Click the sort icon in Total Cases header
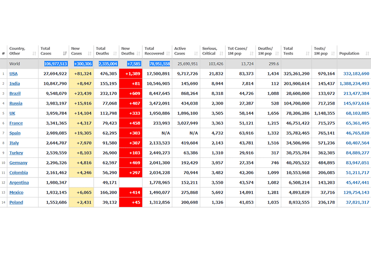Screen dimensions: 371x253 pos(65,54)
